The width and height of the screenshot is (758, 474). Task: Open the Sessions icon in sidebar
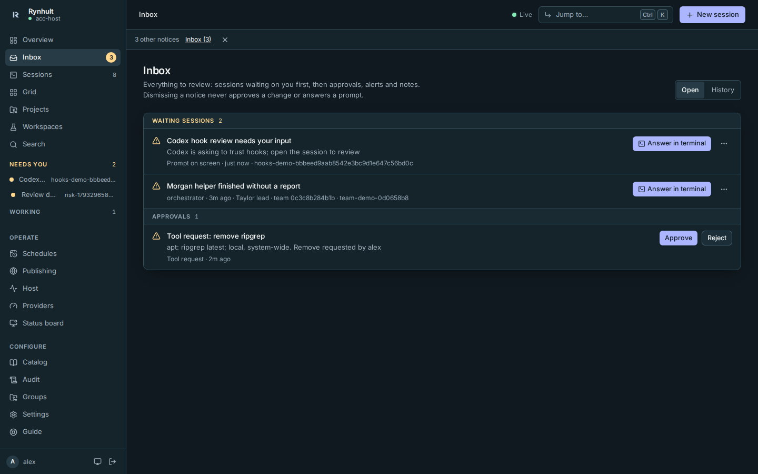click(13, 75)
